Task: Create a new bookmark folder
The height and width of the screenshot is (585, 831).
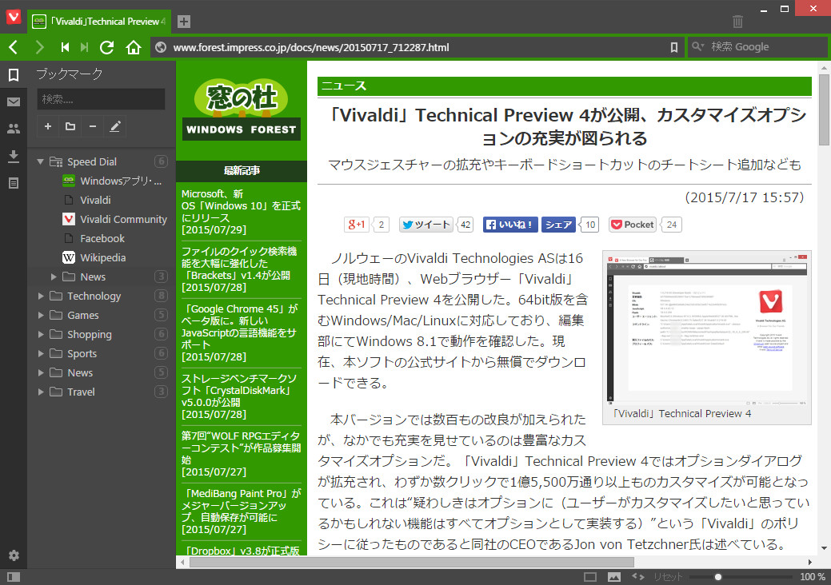Action: (70, 126)
